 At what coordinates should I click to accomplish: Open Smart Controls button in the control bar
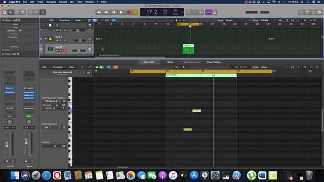(30, 12)
